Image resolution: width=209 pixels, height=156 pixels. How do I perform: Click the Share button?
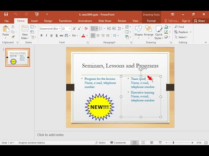click(199, 21)
